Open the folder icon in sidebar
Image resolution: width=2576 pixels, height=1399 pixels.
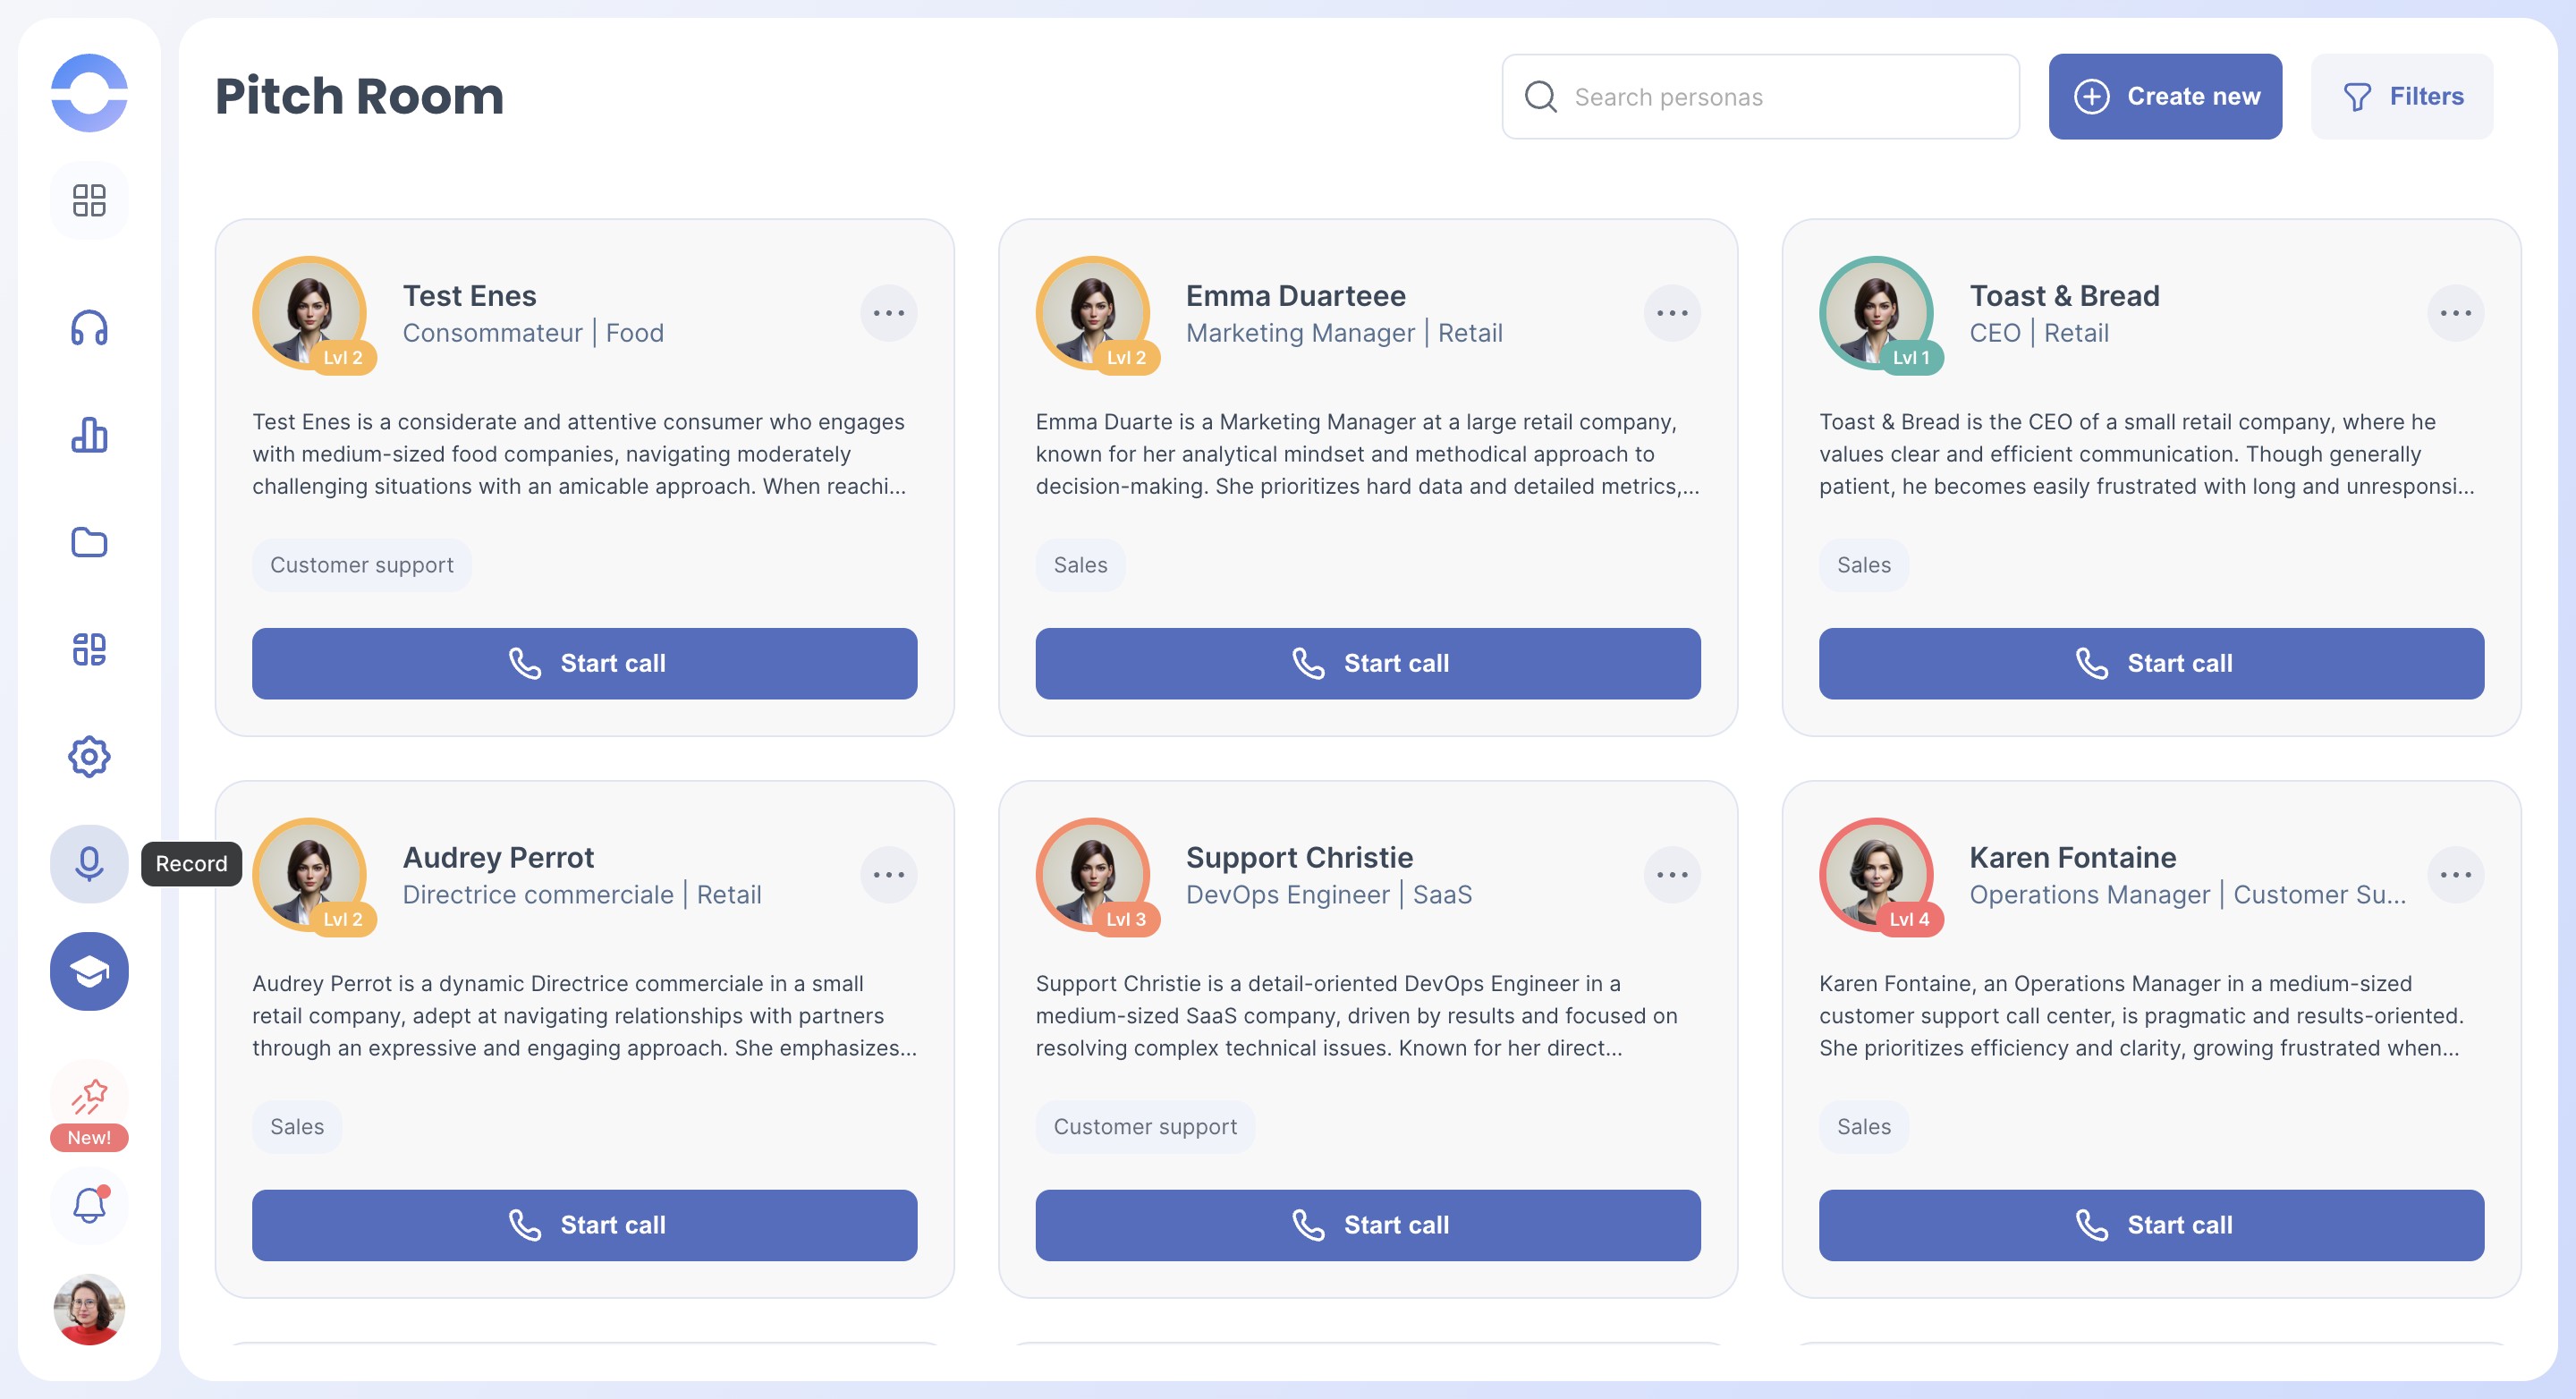coord(89,542)
